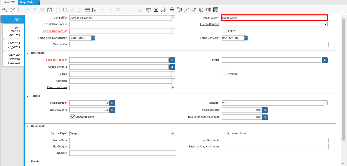This screenshot has width=347, height=166.
Task: Click the Factura lookup button
Action: coord(325,60)
